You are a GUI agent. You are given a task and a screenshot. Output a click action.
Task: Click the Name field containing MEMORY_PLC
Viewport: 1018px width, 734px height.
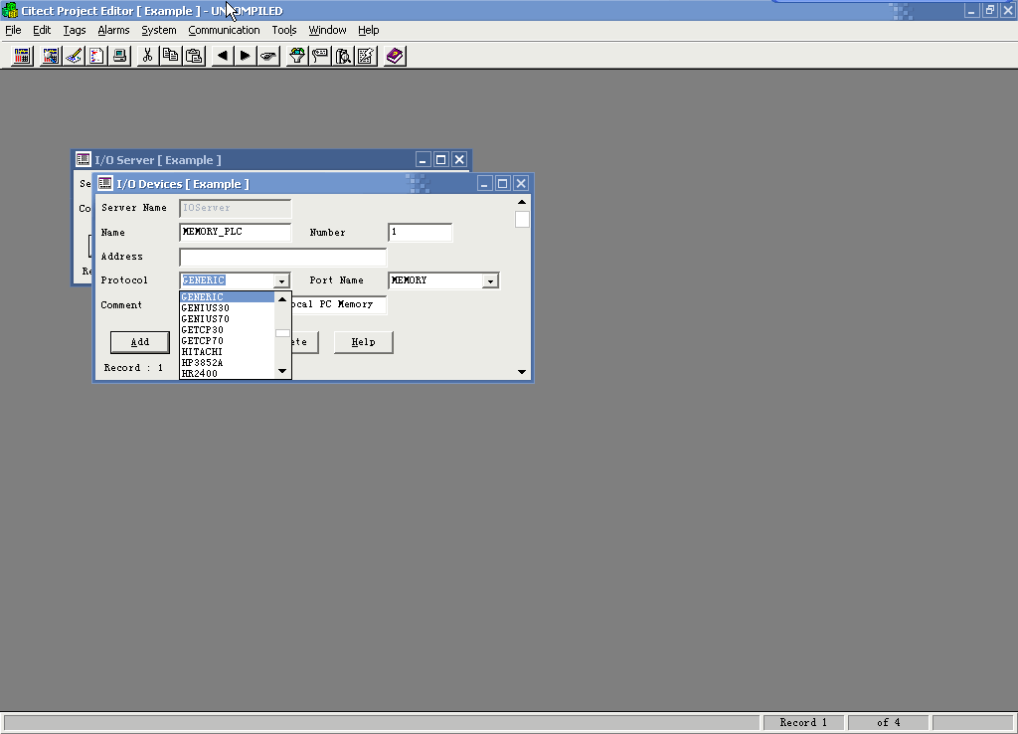click(x=235, y=232)
